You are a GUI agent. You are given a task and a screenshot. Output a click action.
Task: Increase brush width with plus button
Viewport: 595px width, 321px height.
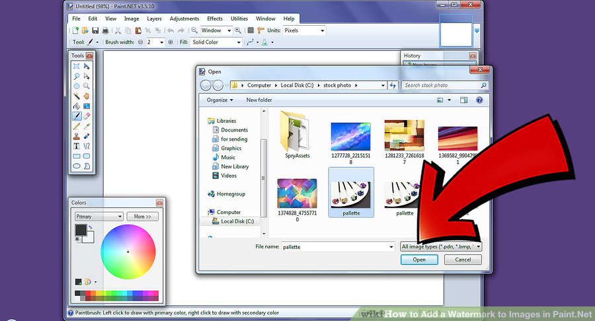tap(171, 42)
